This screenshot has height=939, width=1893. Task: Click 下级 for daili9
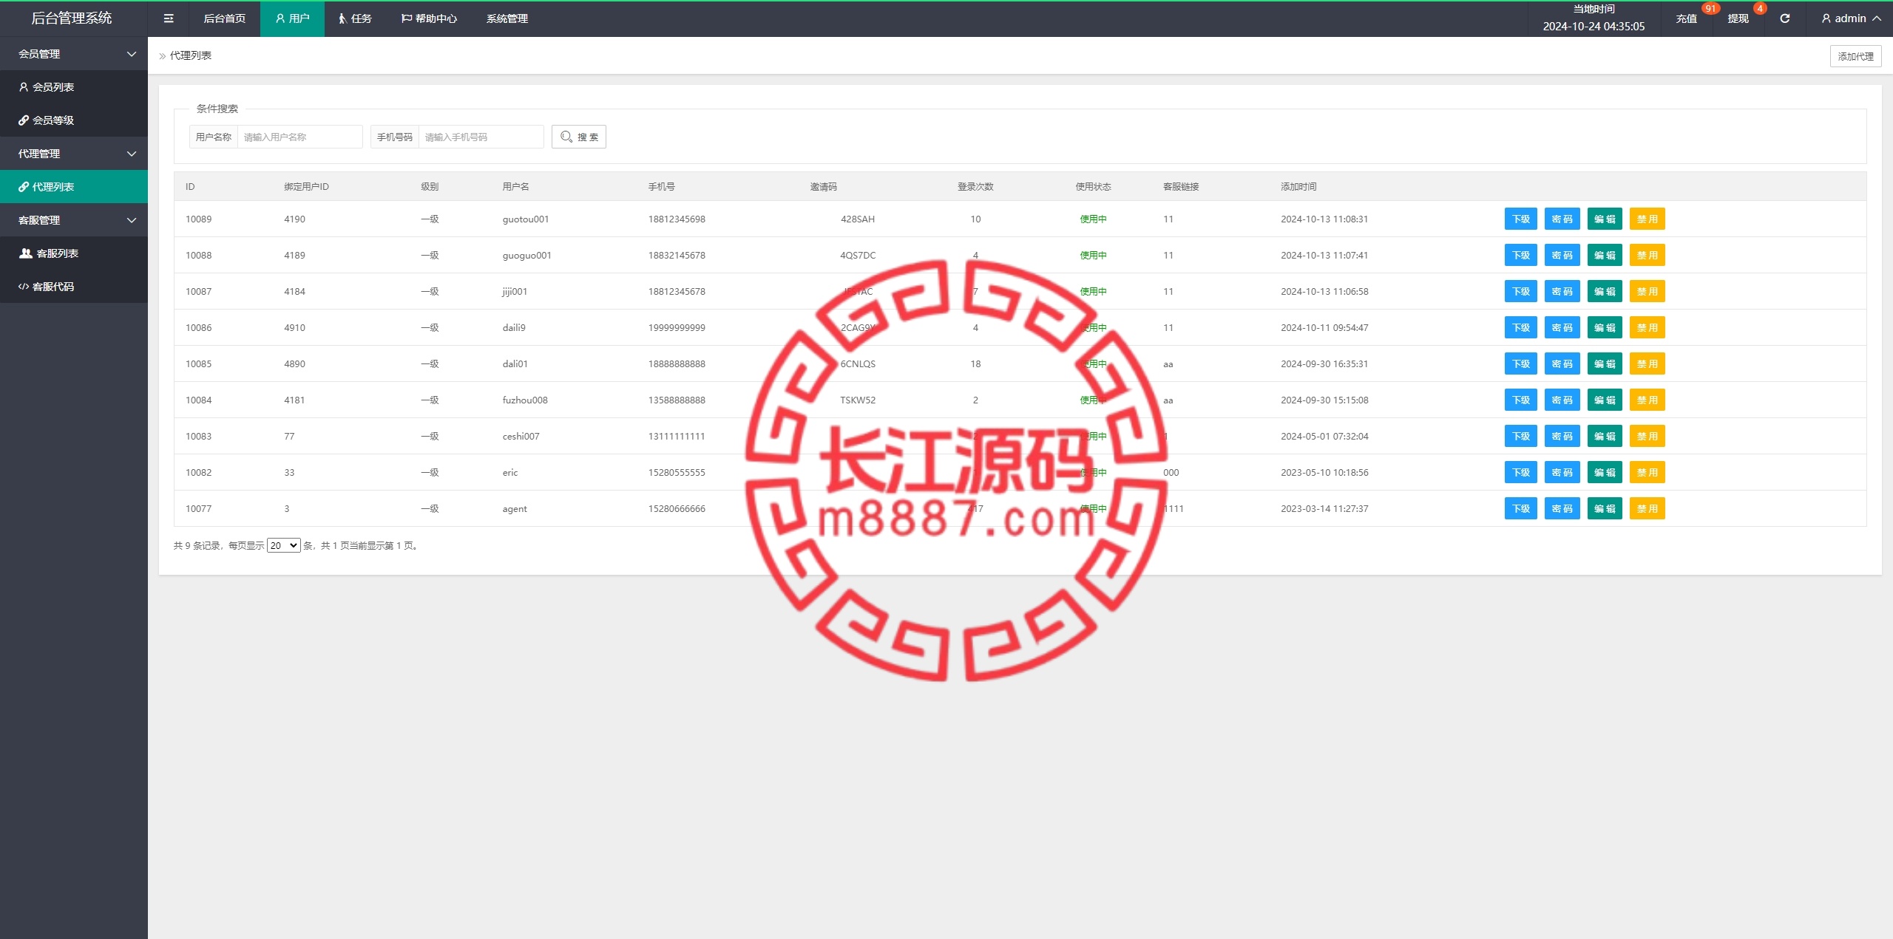tap(1520, 327)
